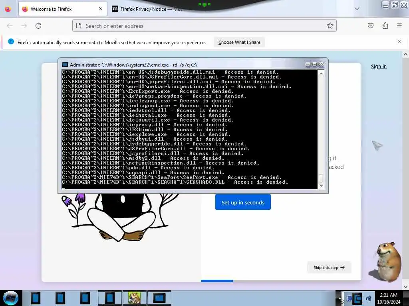This screenshot has height=306, width=409.
Task: Click the iexplore.exe access denied line
Action: click(x=146, y=134)
